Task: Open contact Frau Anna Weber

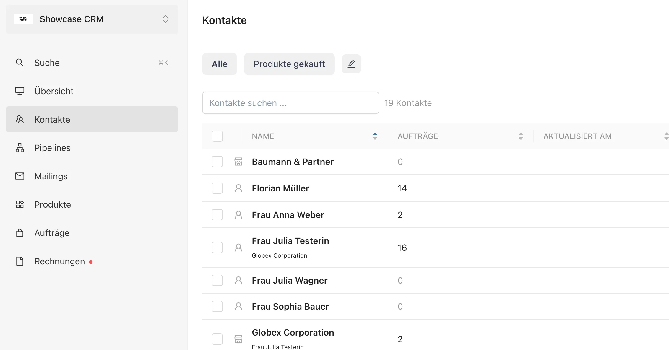Action: 288,215
